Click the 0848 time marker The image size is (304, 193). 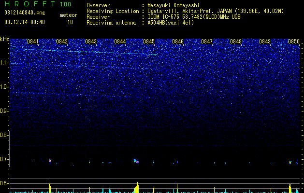[236, 41]
